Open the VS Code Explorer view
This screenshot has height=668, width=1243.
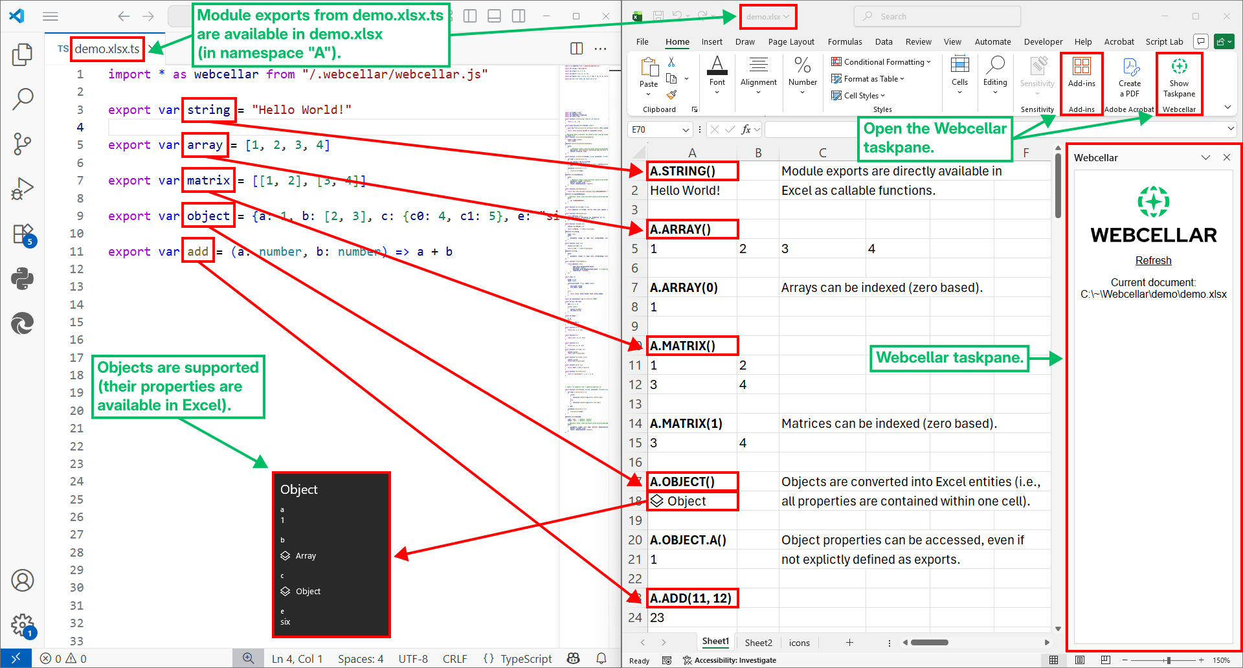pyautogui.click(x=23, y=55)
